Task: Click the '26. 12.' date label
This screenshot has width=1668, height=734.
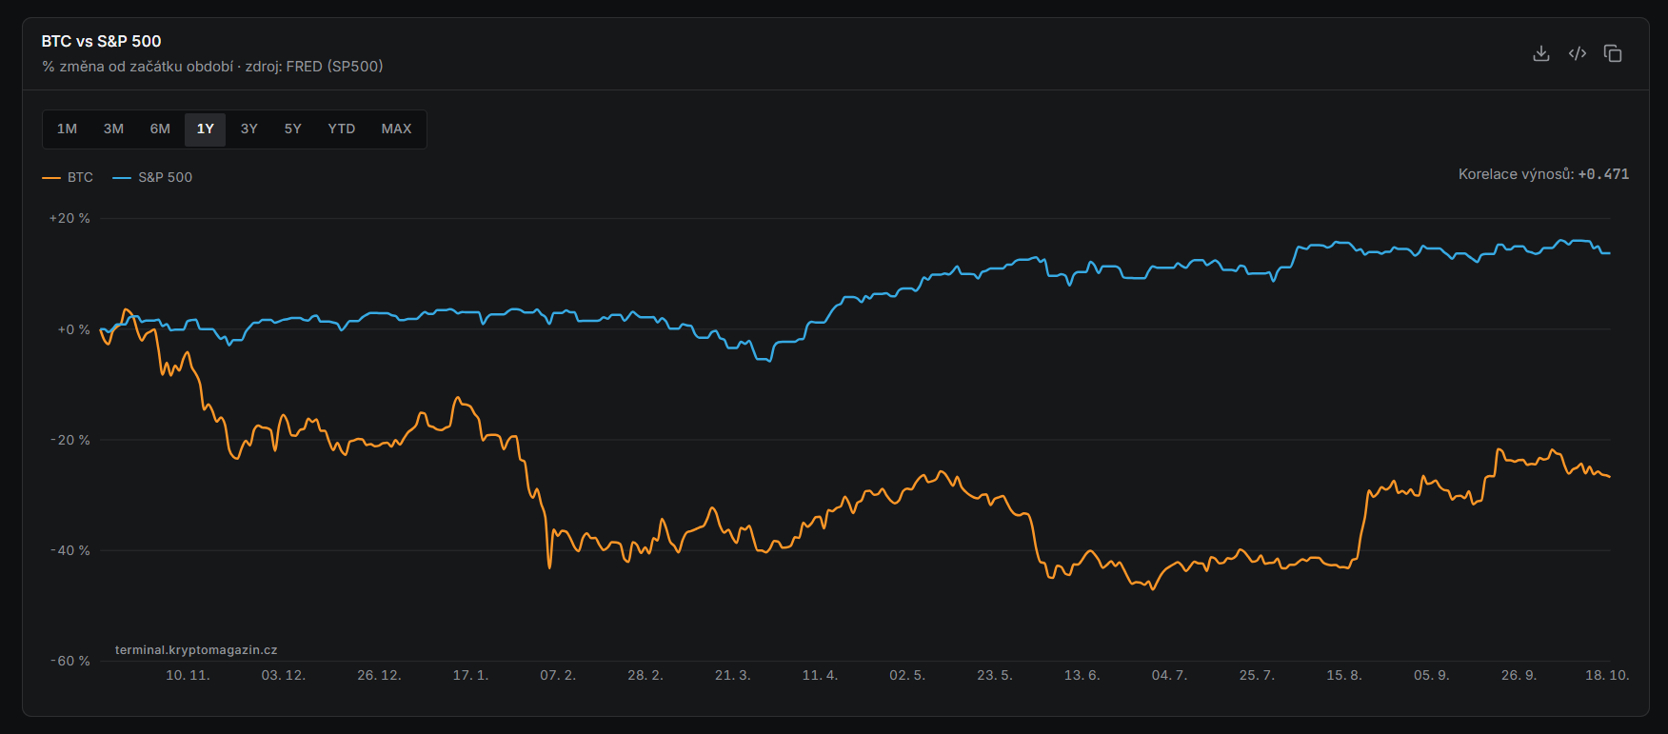Action: pyautogui.click(x=379, y=675)
